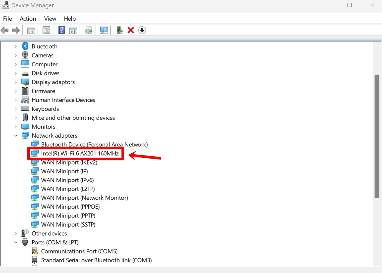This screenshot has height=273, width=382.
Task: Select Communications Port (COM5)
Action: tap(79, 251)
